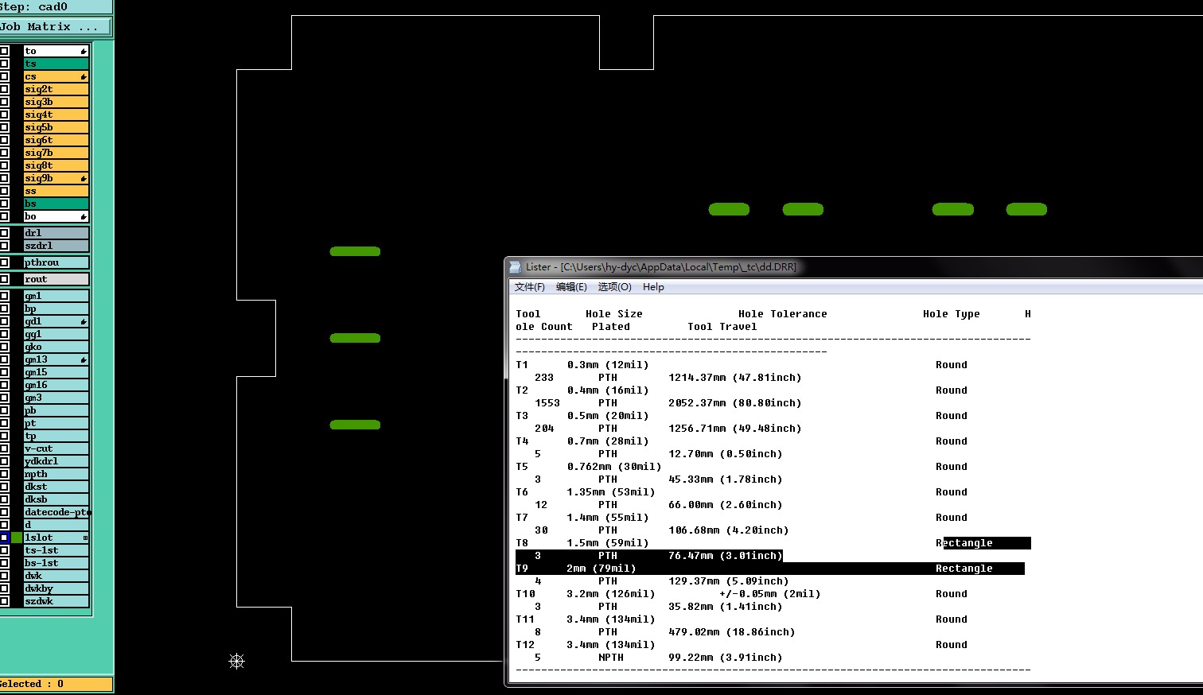The width and height of the screenshot is (1203, 695).
Task: Select the 'sig5b' layer row
Action: 56,127
